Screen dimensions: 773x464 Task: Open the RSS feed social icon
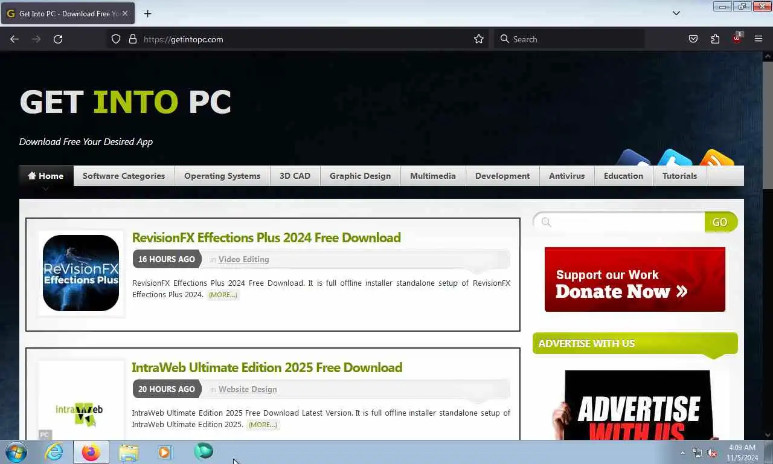716,158
